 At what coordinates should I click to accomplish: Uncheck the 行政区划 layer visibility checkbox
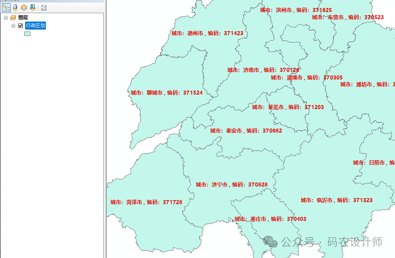pos(21,26)
